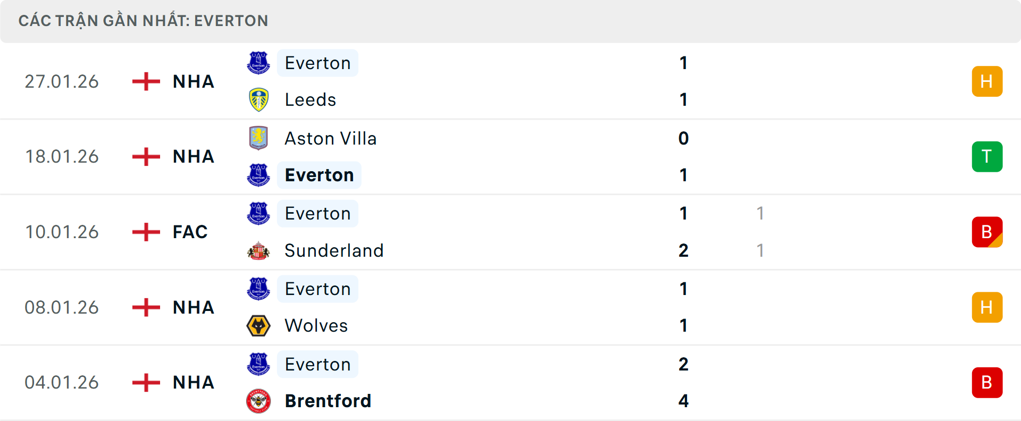Click the Wolves club crest

pos(258,325)
